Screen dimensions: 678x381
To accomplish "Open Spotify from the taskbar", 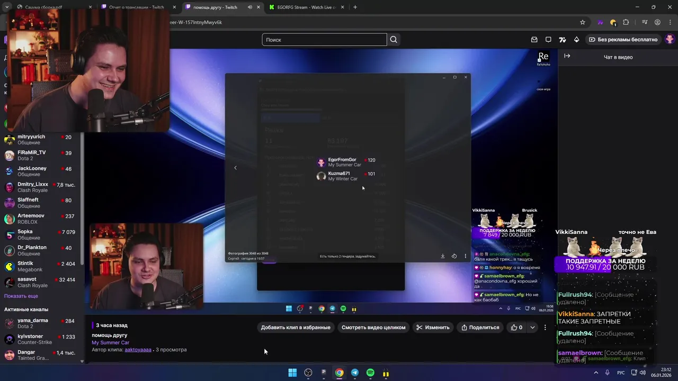I will [370, 373].
